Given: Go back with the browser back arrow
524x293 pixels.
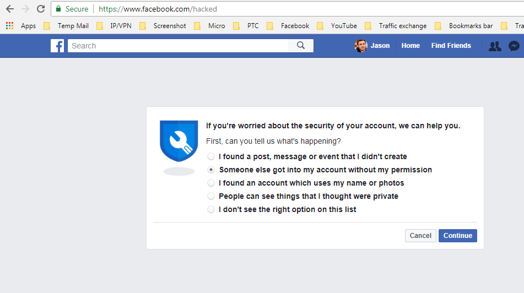Looking at the screenshot, I should click(x=10, y=9).
